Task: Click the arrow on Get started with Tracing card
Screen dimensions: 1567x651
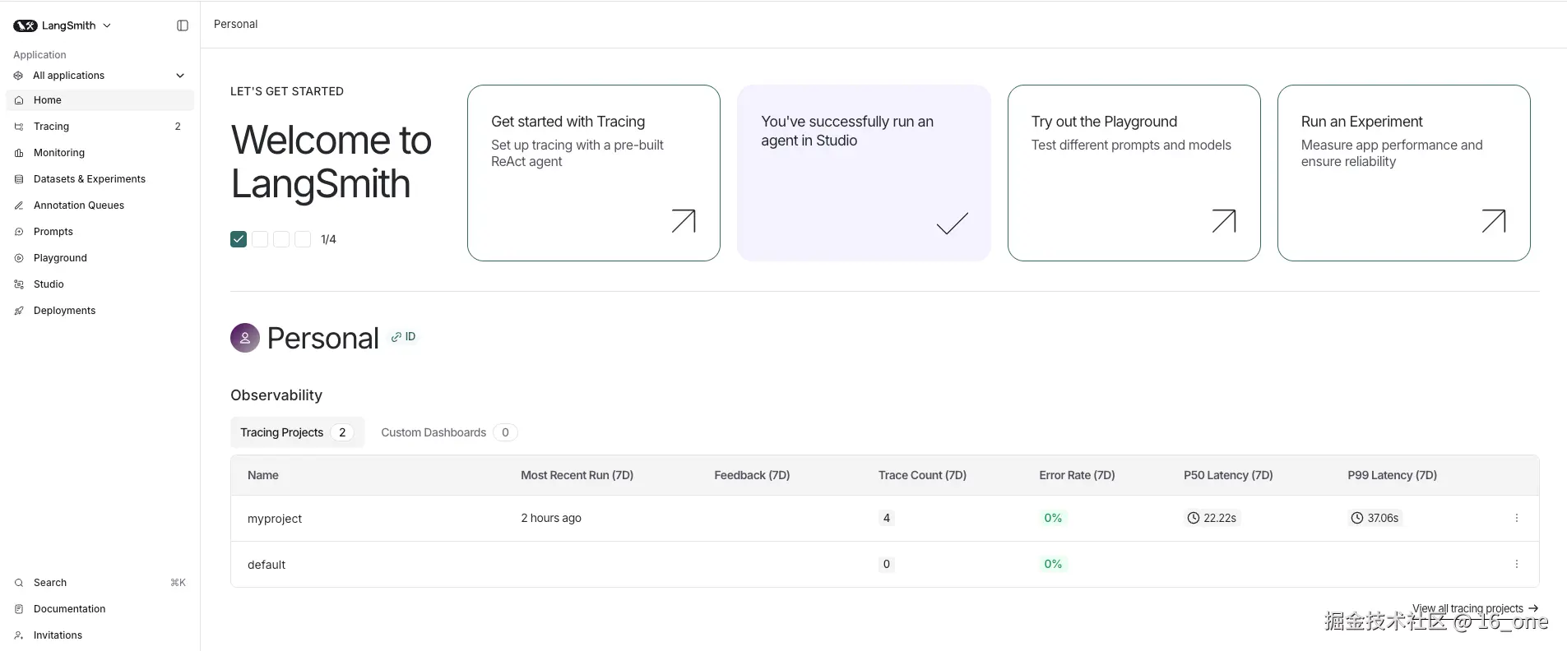Action: (x=684, y=221)
